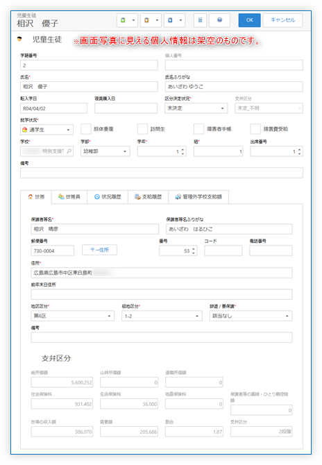The image size is (322, 465).
Task: Open the 状況履歴 tab with clock icon
Action: pos(108,197)
